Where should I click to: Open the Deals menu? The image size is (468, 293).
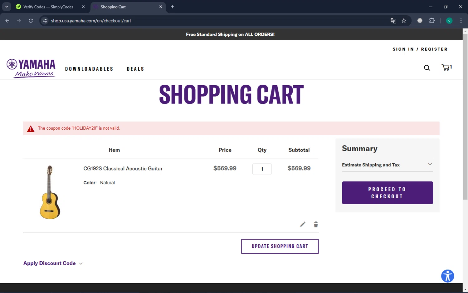click(135, 69)
